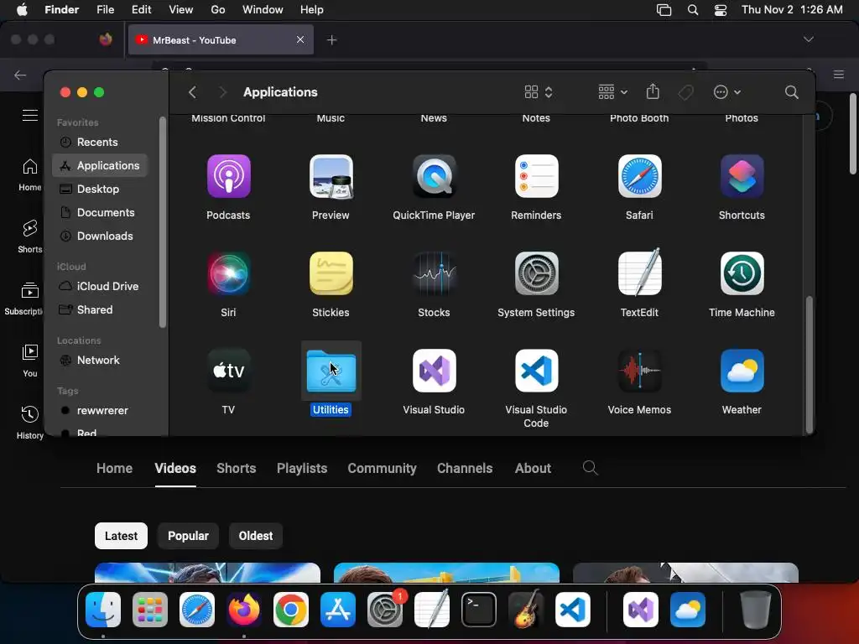Select the Apple TV app icon
Screen dimensions: 859x644
coord(228,371)
